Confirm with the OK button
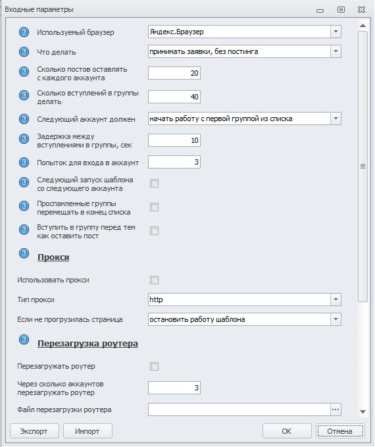Screen dimensions: 375x447 point(287,431)
